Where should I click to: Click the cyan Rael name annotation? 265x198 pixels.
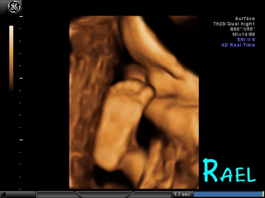229,171
